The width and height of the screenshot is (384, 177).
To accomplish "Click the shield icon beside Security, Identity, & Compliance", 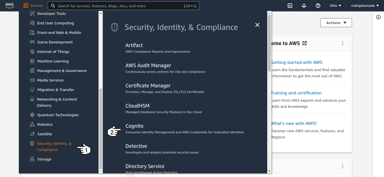I will click(32, 143).
